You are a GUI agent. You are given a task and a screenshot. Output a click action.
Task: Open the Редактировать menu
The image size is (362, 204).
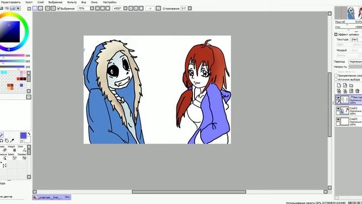tap(11, 2)
